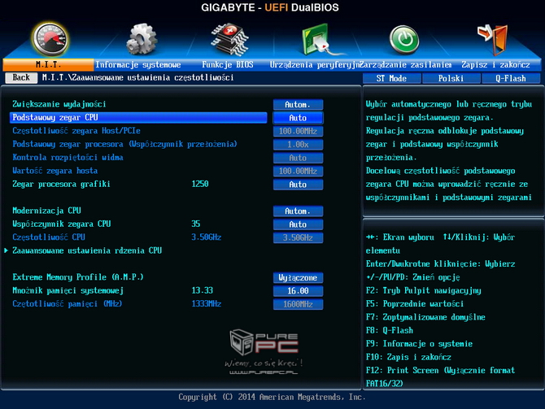Select the Częstotliwość CPU label
The width and height of the screenshot is (545, 409).
[49, 237]
